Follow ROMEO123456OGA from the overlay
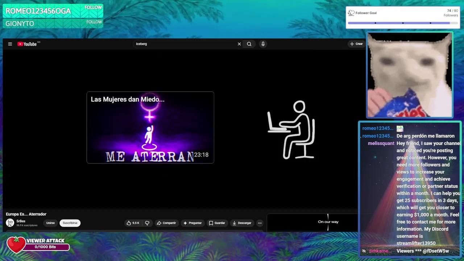Screen dimensions: 464x261 [93, 7]
